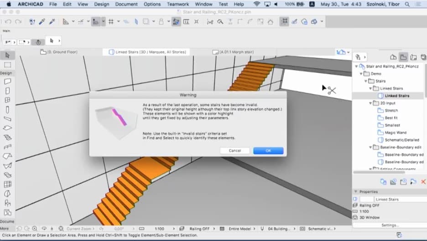427x241 pixels.
Task: Select the Door tool in toolbox
Action: 7,91
